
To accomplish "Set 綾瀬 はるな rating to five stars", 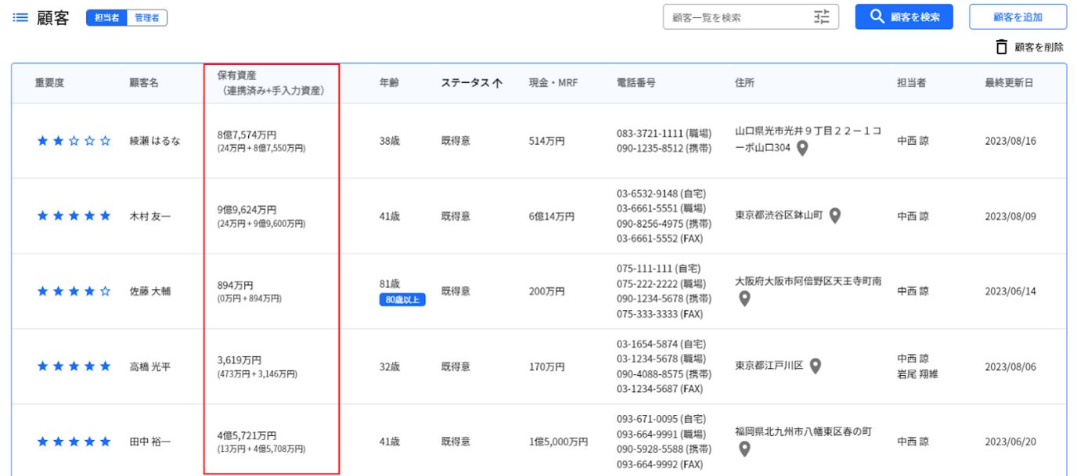I will [x=105, y=141].
